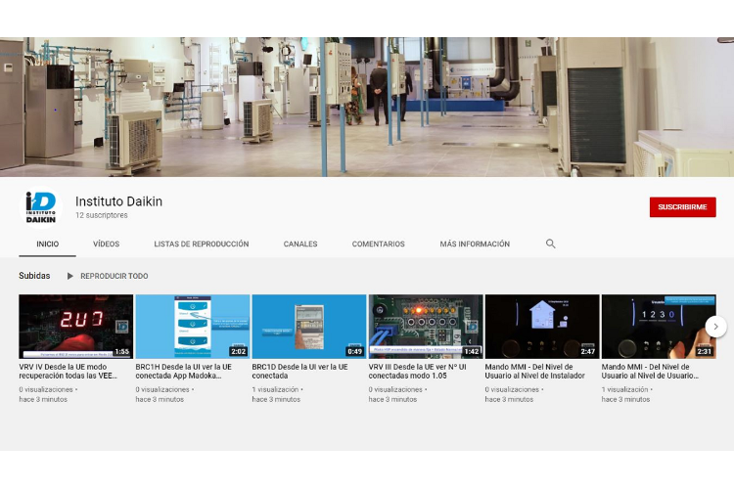Open the VÍDEOS tab
Screen dimensions: 734x489
click(107, 244)
